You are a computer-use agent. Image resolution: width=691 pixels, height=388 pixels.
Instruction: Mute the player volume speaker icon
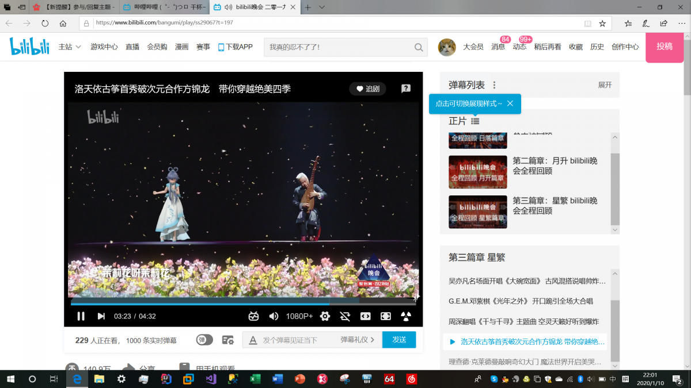click(274, 316)
